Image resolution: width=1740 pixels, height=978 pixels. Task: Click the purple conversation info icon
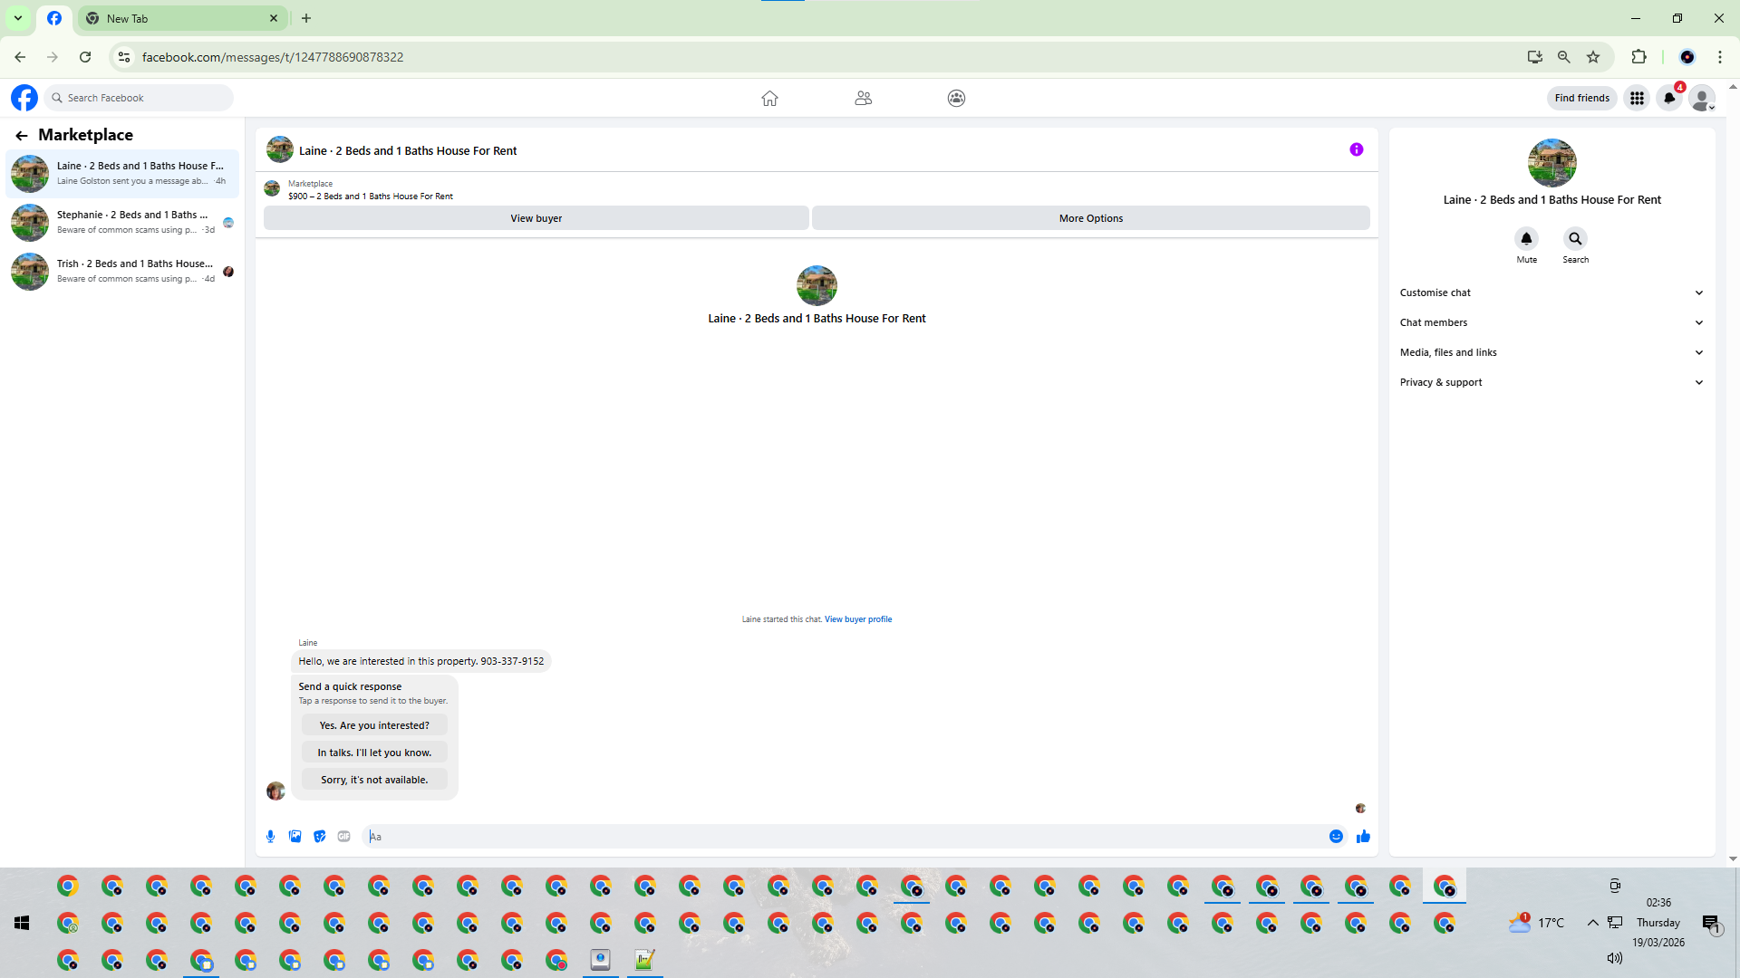1356,150
